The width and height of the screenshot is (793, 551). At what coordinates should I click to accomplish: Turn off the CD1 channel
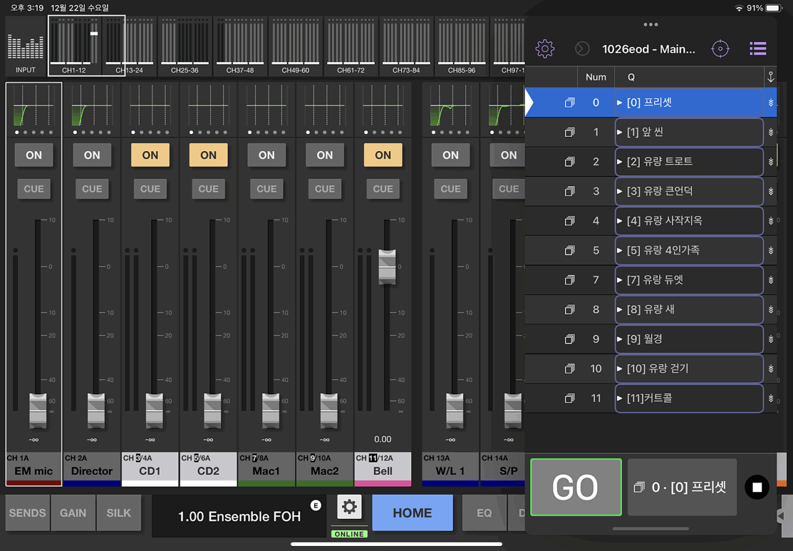point(150,155)
